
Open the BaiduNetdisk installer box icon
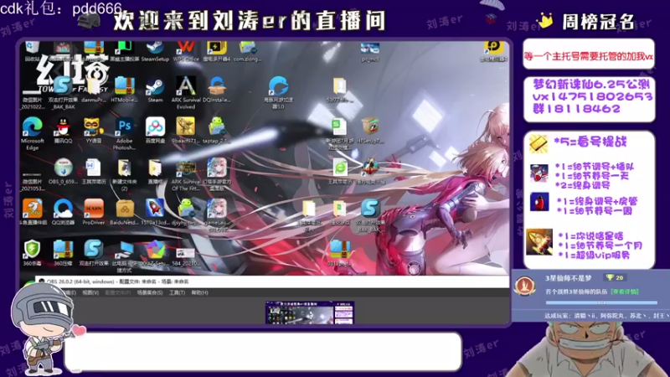[124, 212]
